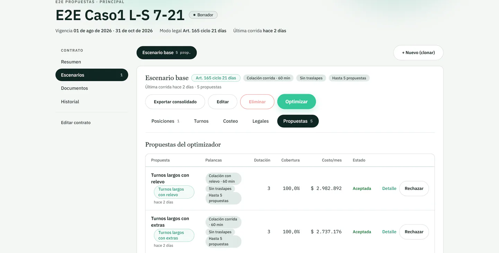The image size is (499, 253).
Task: Select the Propuestas tab
Action: click(298, 121)
